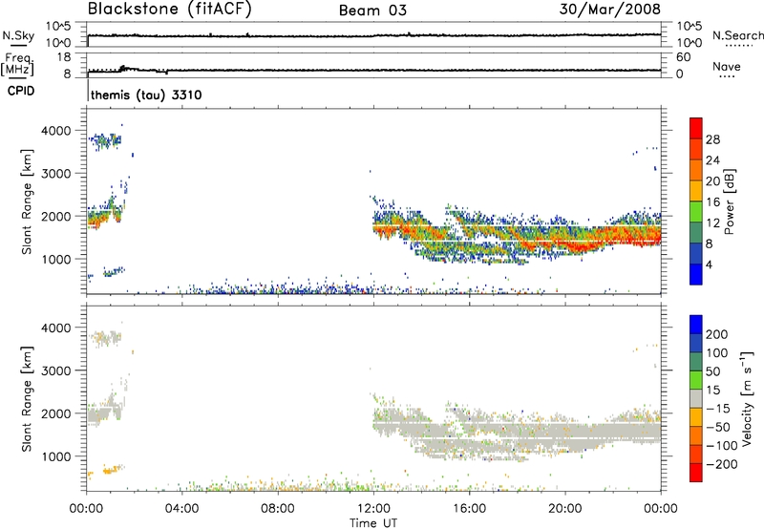The image size is (764, 529).
Task: Click the Velocity colorbar value '200'
Action: 717,334
